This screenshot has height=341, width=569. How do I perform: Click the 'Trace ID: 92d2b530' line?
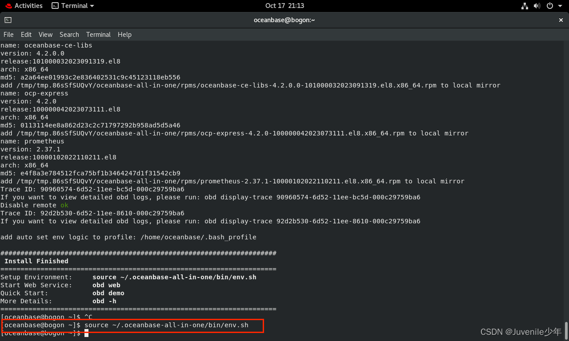click(92, 213)
